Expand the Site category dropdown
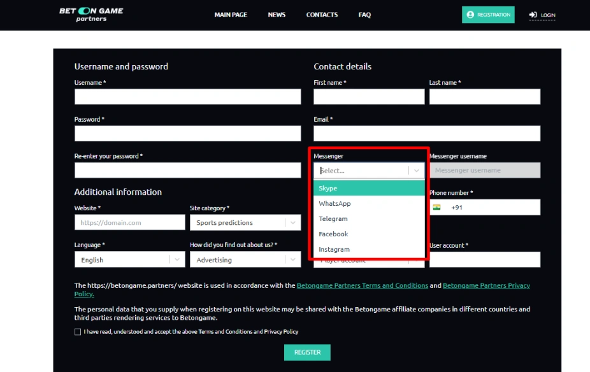Viewport: 590px width, 372px height. [292, 222]
